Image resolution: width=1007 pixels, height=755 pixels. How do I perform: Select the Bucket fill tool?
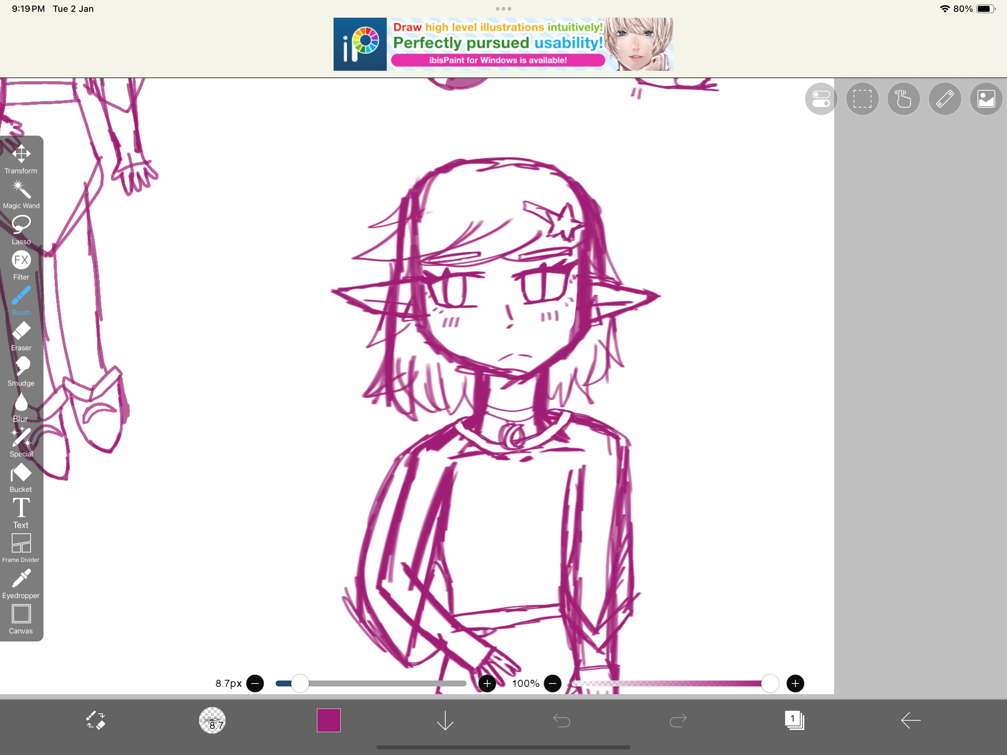point(21,478)
